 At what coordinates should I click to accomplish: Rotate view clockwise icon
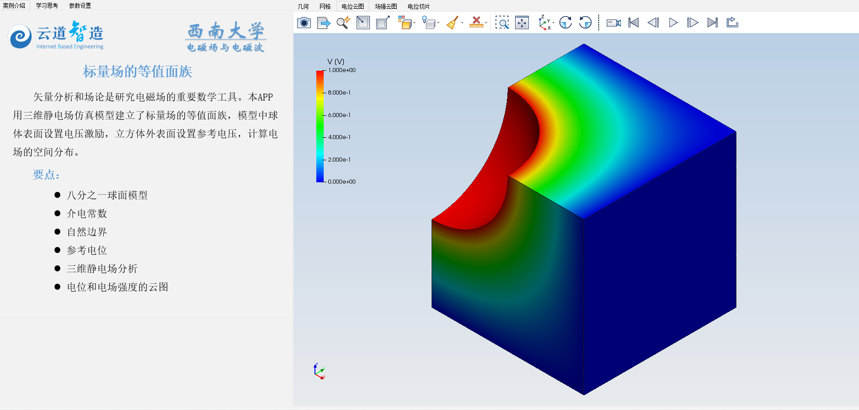566,22
